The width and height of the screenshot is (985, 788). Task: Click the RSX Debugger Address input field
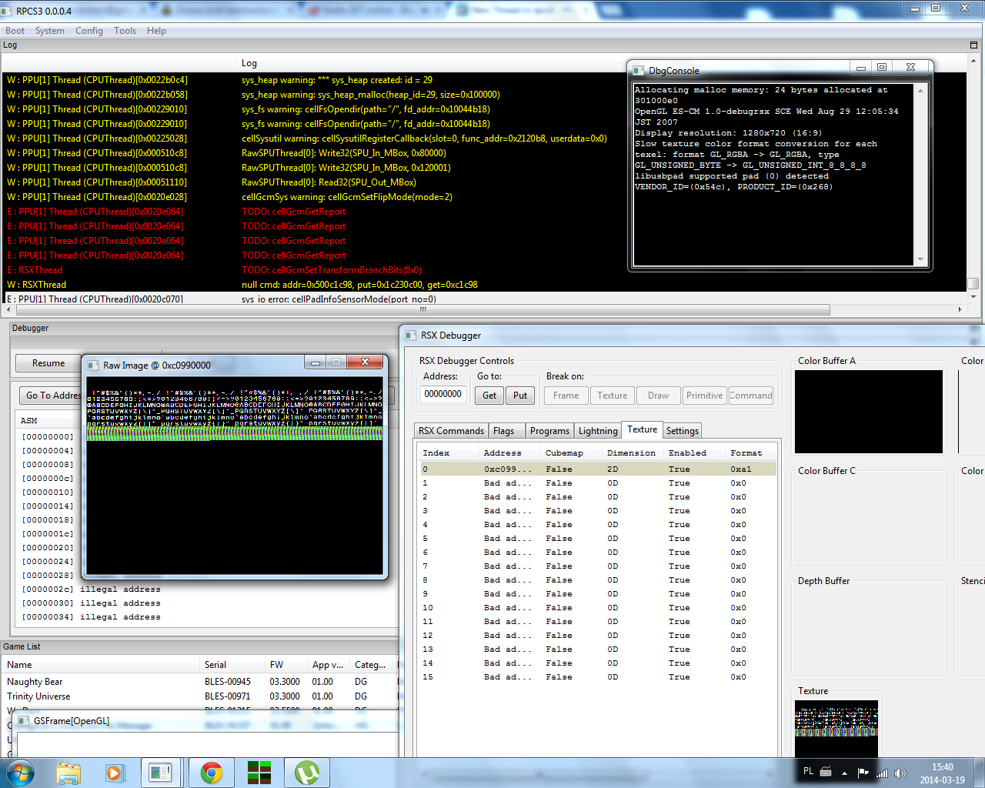click(443, 395)
